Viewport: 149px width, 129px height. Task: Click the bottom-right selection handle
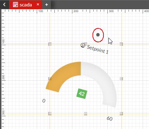(x=121, y=113)
